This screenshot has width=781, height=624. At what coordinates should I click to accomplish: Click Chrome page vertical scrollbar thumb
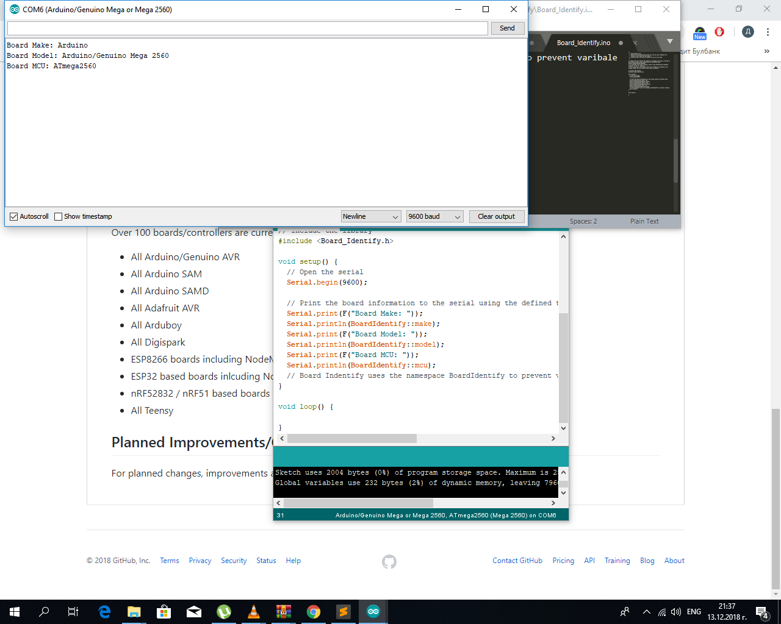[776, 499]
